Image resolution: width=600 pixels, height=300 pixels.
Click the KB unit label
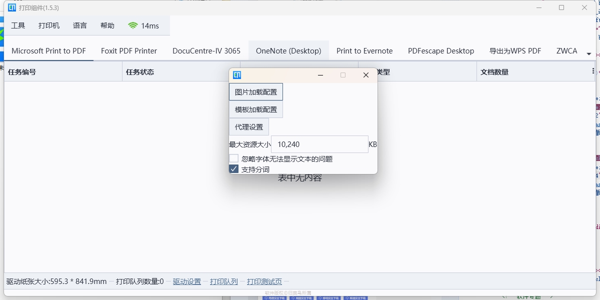[x=373, y=144]
